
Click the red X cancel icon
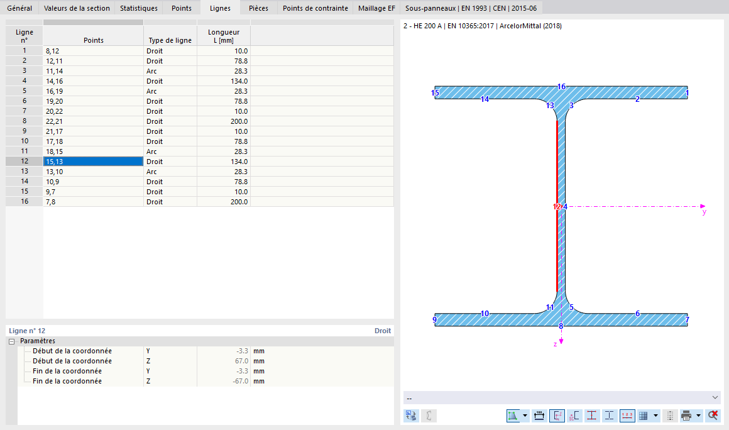tap(712, 416)
